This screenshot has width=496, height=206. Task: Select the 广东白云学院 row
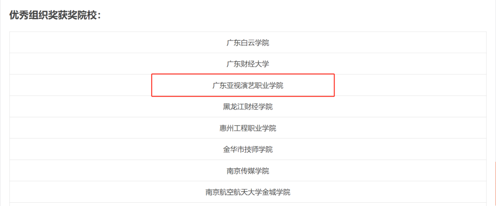pyautogui.click(x=248, y=43)
